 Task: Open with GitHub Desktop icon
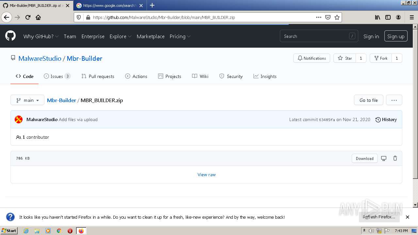(x=384, y=158)
